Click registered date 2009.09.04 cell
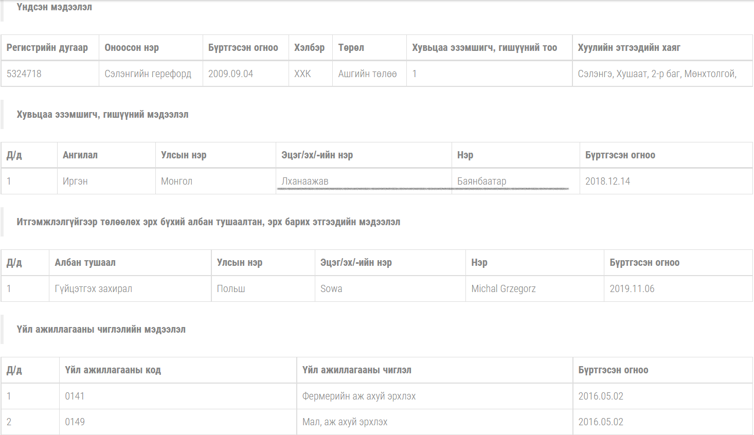Screen dimensions: 754x435 tap(230, 74)
